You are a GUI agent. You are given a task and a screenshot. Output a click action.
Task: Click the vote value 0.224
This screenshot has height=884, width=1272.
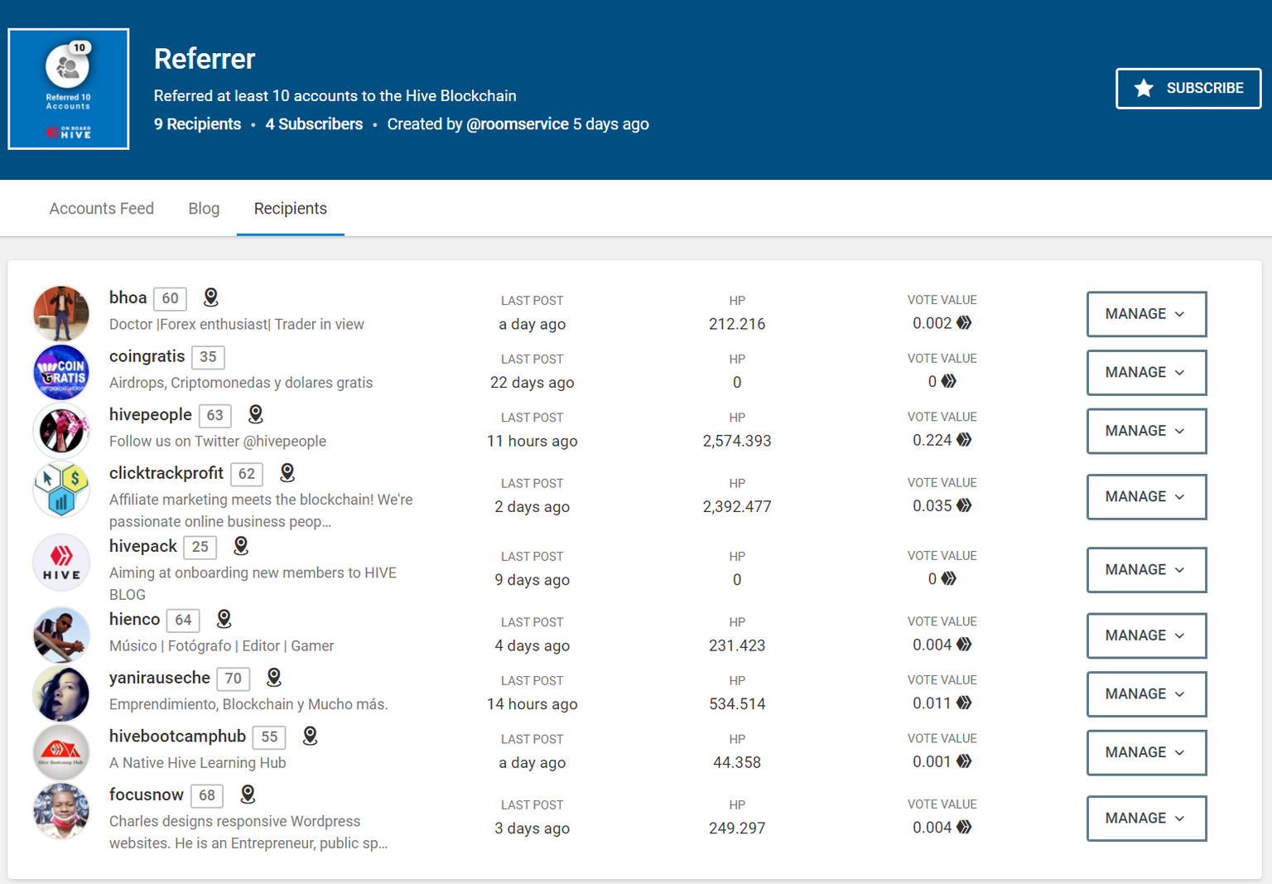pyautogui.click(x=932, y=440)
